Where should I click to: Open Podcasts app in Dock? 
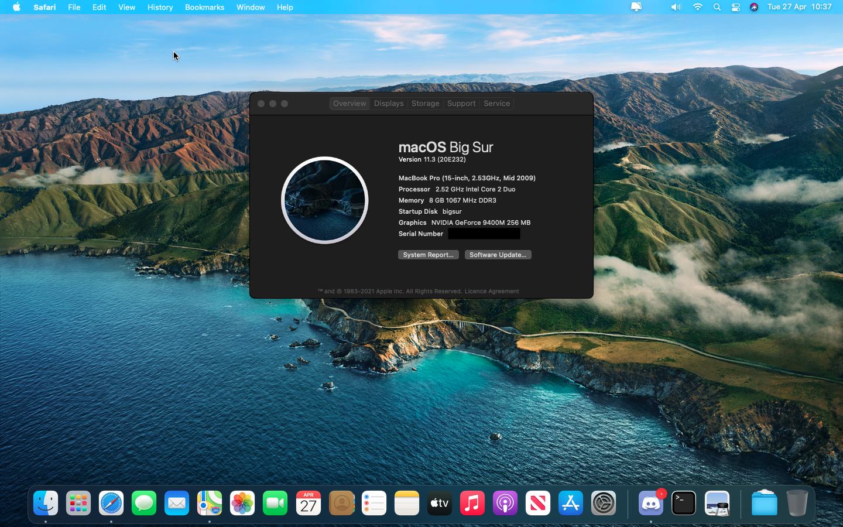tap(505, 503)
